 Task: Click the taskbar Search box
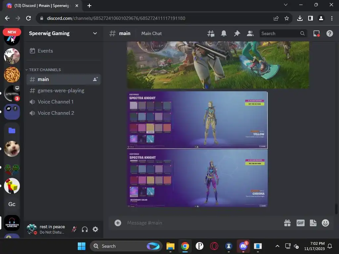pyautogui.click(x=126, y=246)
